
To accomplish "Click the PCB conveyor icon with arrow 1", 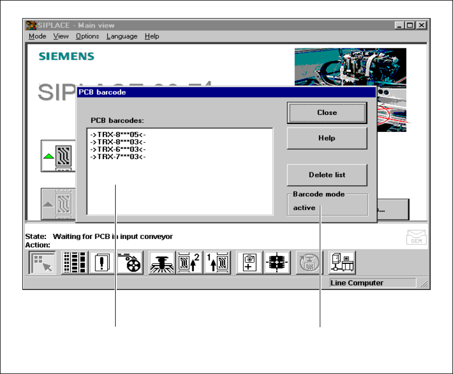I will [x=217, y=263].
